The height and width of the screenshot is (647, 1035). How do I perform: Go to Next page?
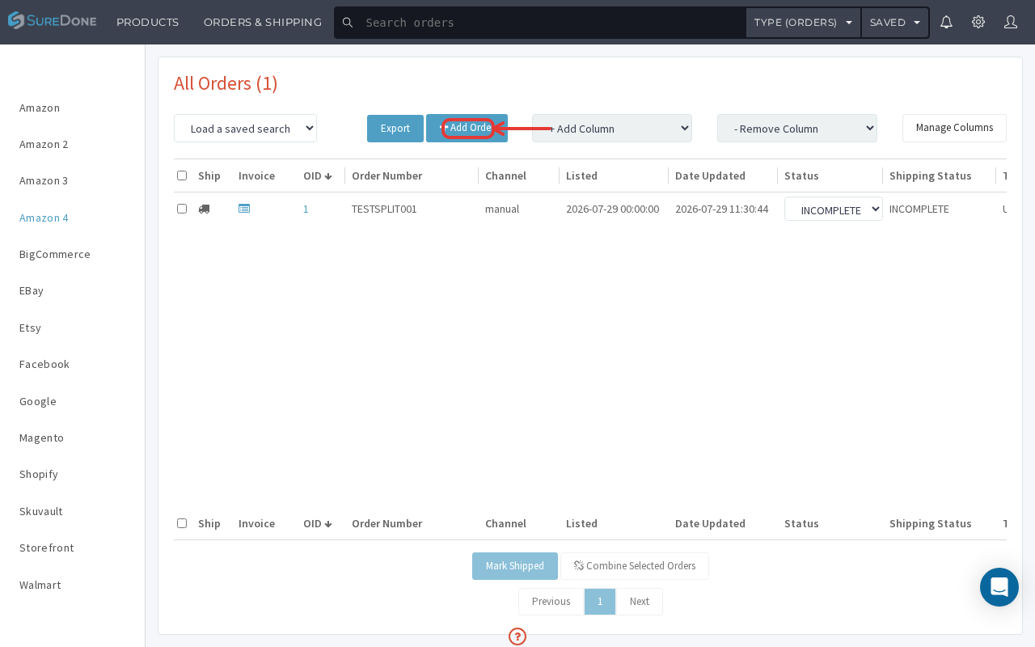tap(640, 602)
